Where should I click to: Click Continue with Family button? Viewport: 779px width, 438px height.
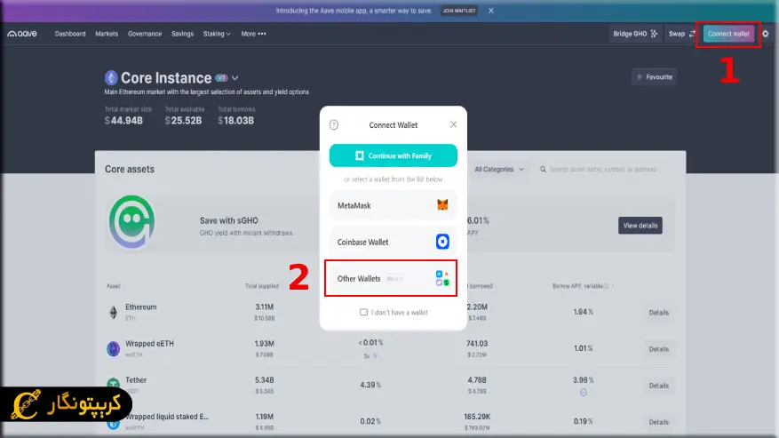click(x=393, y=155)
